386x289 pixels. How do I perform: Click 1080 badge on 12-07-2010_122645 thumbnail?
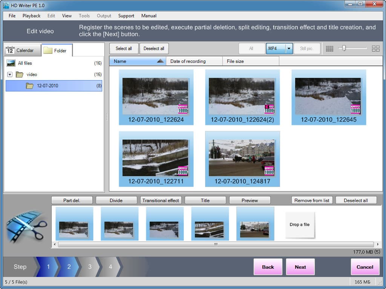[x=355, y=109]
